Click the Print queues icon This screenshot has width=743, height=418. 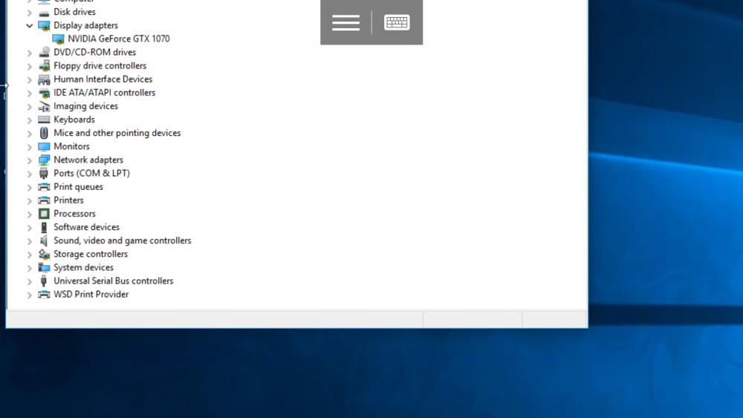pyautogui.click(x=44, y=187)
